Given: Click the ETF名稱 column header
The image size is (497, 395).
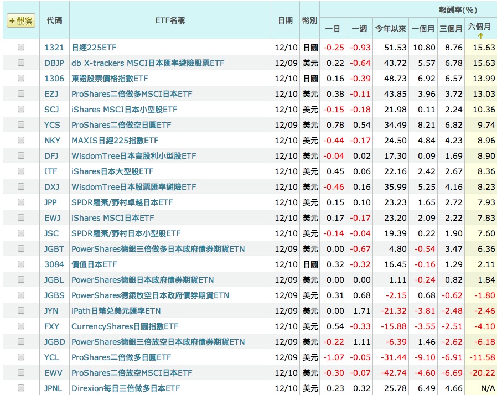Looking at the screenshot, I should [x=170, y=20].
